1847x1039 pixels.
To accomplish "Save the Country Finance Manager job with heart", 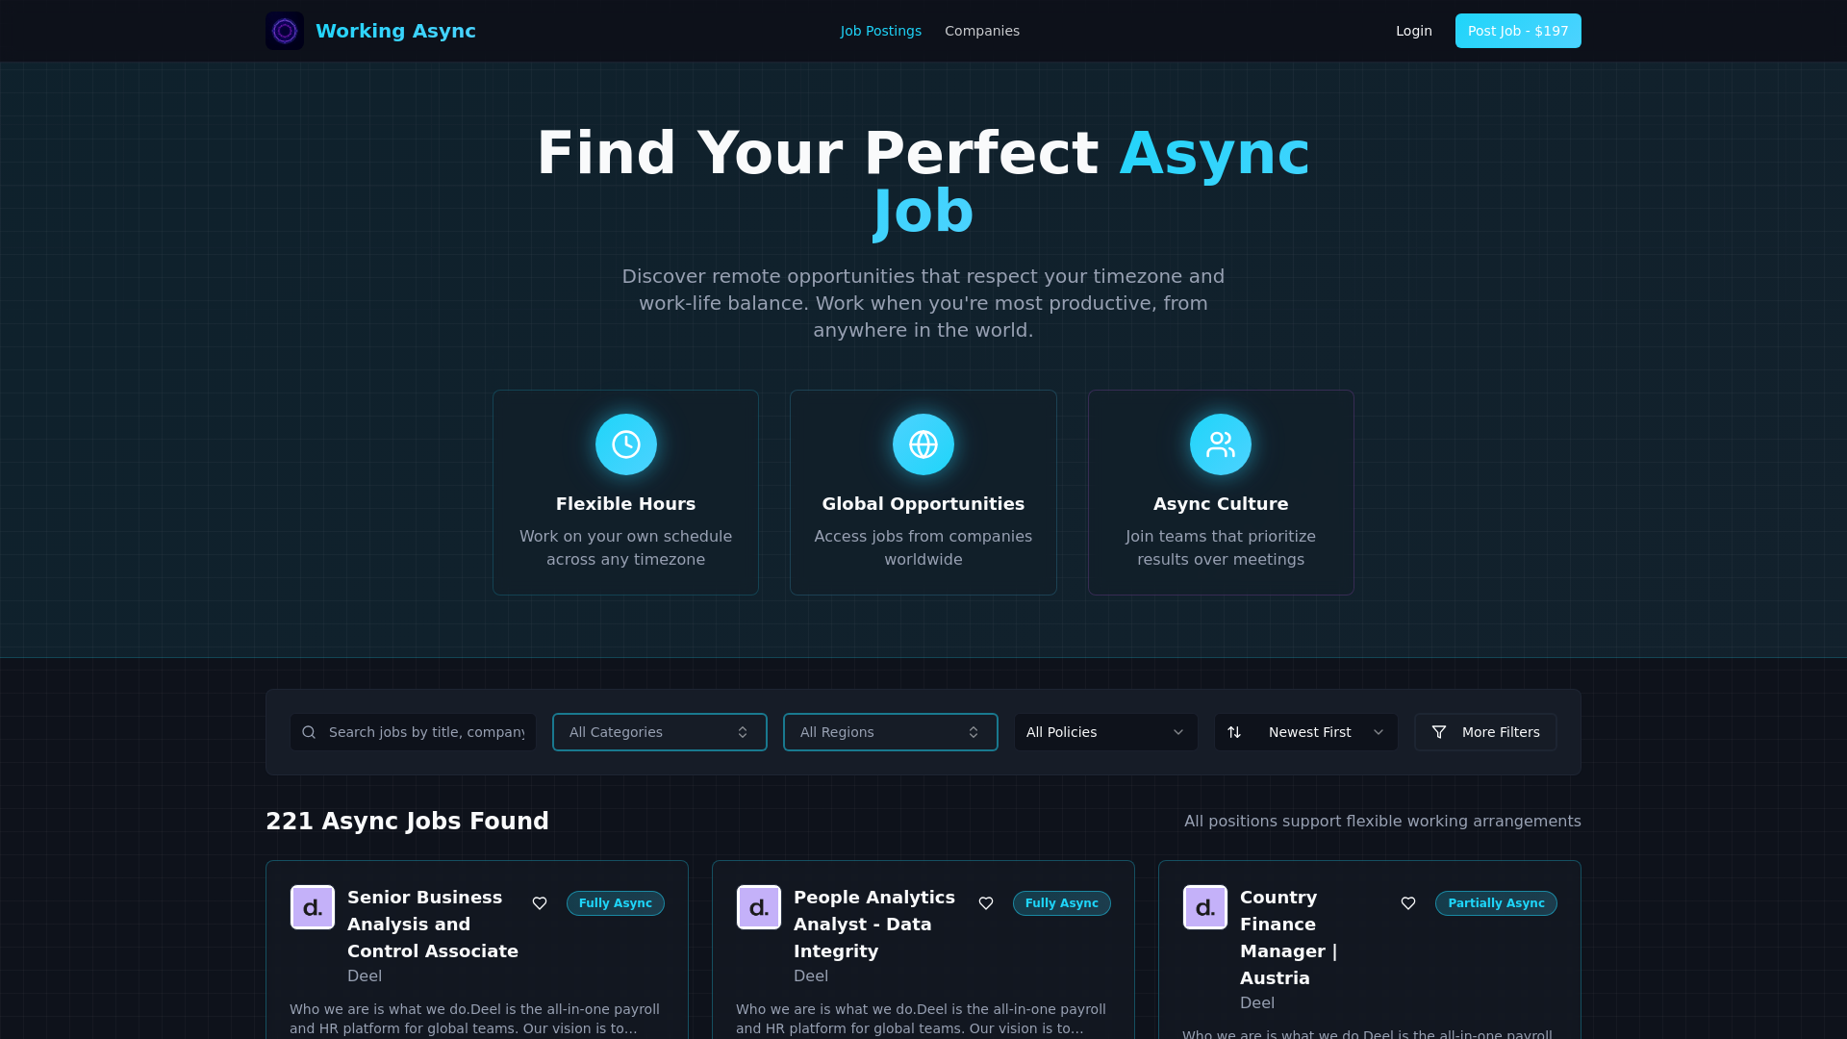I will pyautogui.click(x=1408, y=903).
